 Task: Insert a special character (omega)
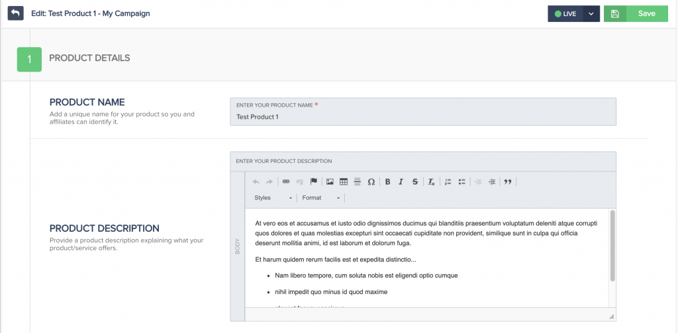pyautogui.click(x=371, y=181)
